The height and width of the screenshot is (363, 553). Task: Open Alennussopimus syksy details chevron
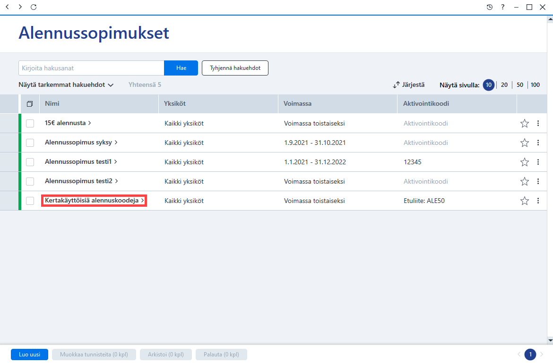click(x=116, y=142)
